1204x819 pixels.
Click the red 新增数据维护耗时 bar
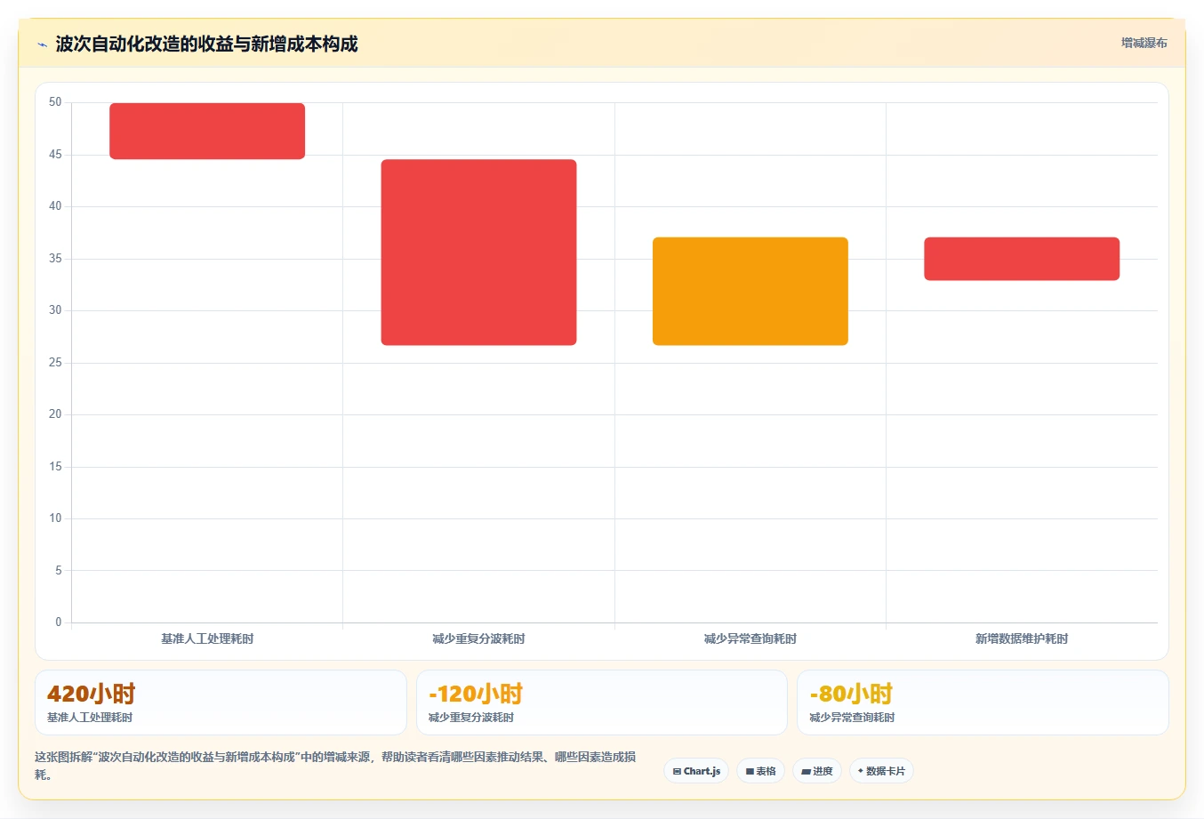click(1022, 259)
